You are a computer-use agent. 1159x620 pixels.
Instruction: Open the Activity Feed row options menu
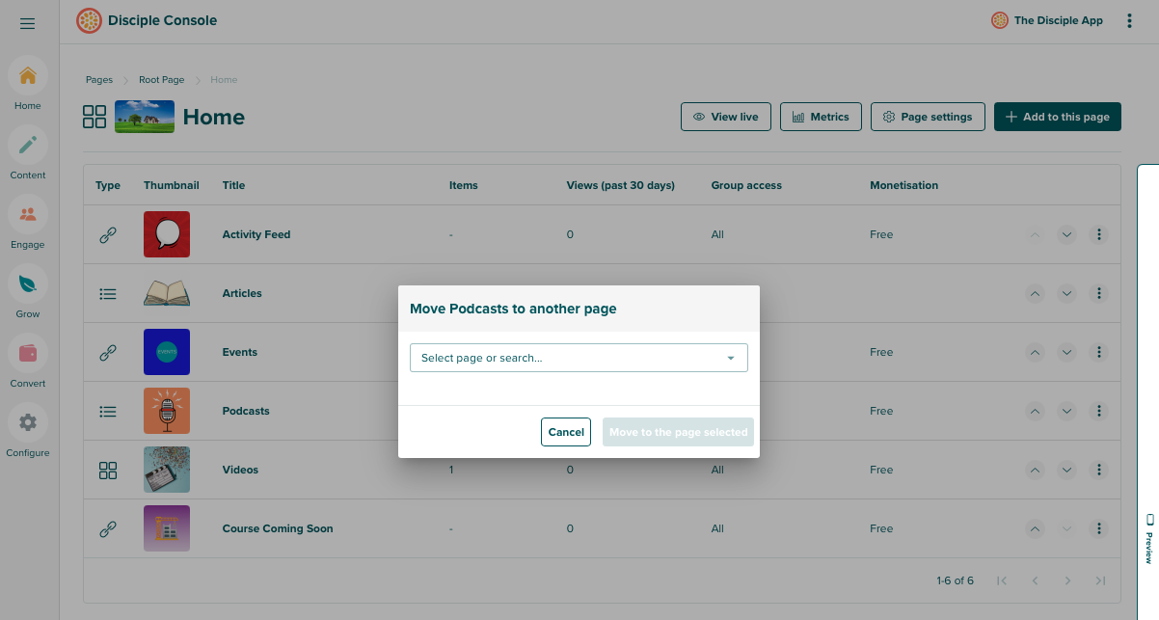pos(1099,234)
